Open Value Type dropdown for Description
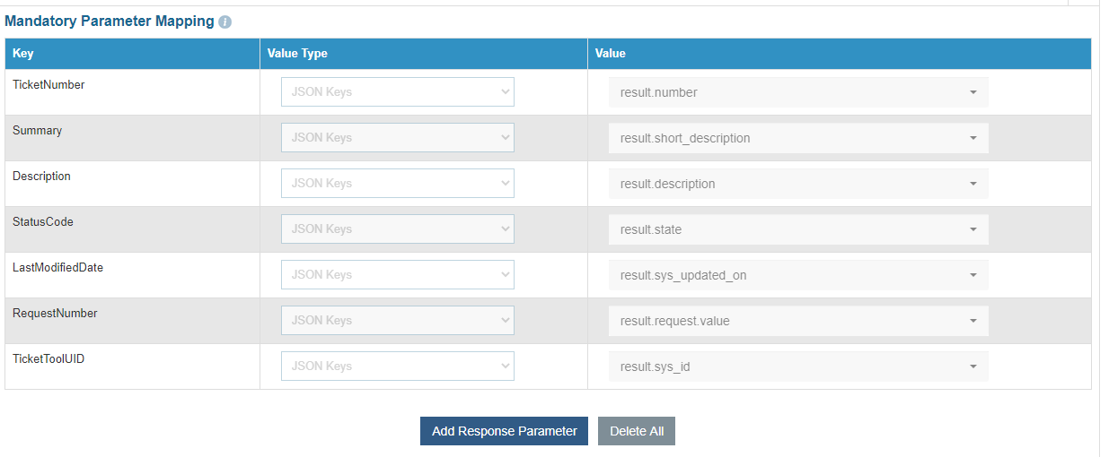The width and height of the screenshot is (1109, 457). [x=397, y=184]
